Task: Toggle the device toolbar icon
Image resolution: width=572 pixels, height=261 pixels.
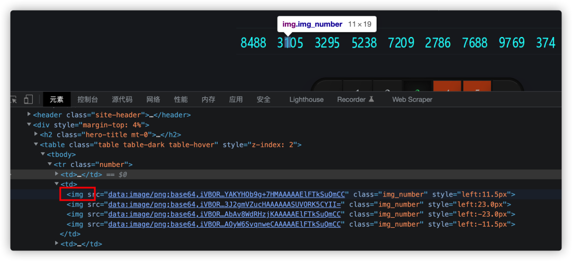Action: pos(29,99)
